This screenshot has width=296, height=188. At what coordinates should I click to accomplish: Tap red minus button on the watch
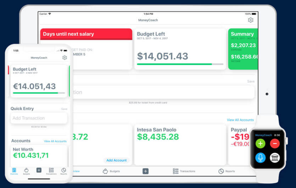coord(275,143)
